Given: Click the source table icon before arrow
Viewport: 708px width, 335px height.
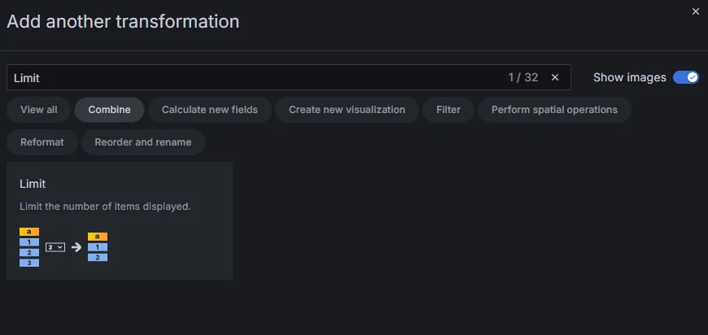Looking at the screenshot, I should [29, 247].
